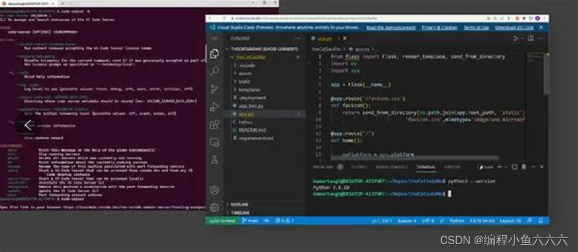Open the notifications bell in the status bar
Image resolution: width=578 pixels, height=252 pixels.
(x=540, y=221)
